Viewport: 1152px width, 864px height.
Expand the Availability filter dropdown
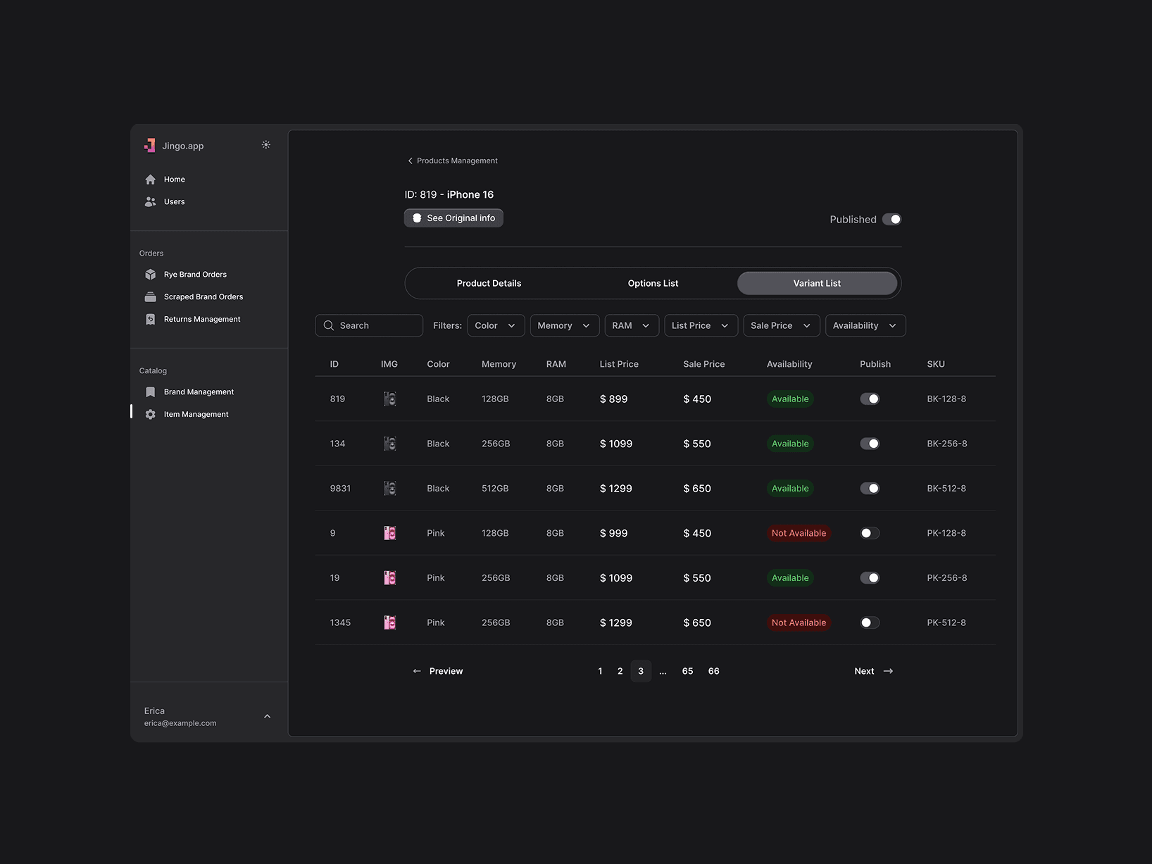pyautogui.click(x=865, y=325)
